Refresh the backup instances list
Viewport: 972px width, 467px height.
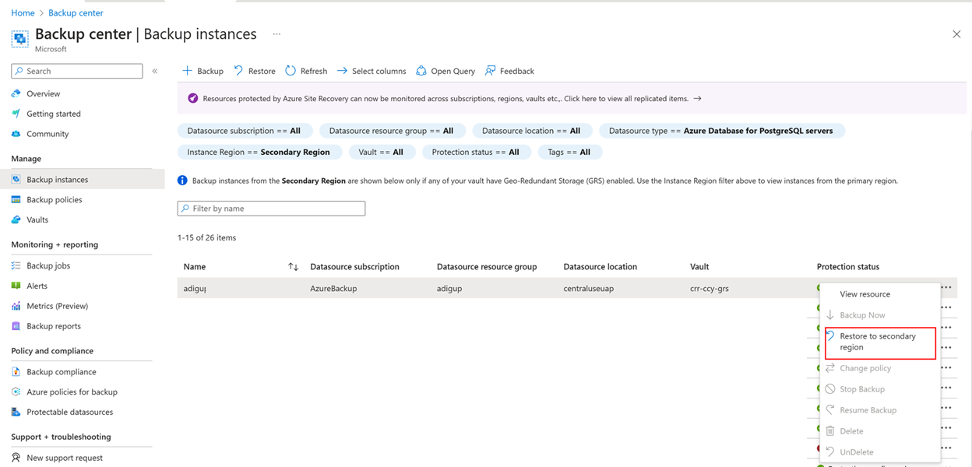(x=306, y=71)
